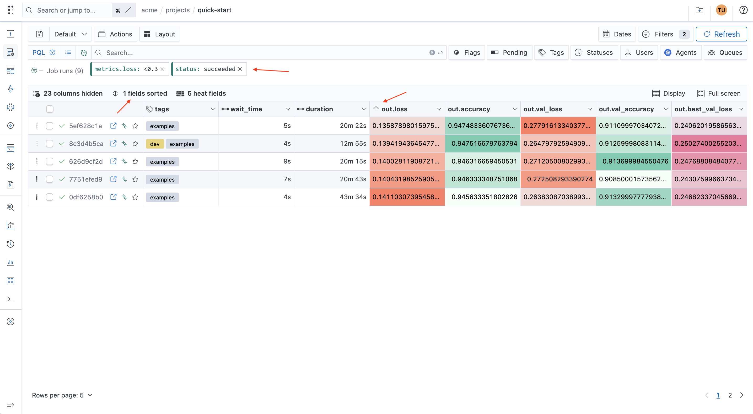Open the settings gear sidebar icon
Screen dimensions: 753x414
(10, 322)
